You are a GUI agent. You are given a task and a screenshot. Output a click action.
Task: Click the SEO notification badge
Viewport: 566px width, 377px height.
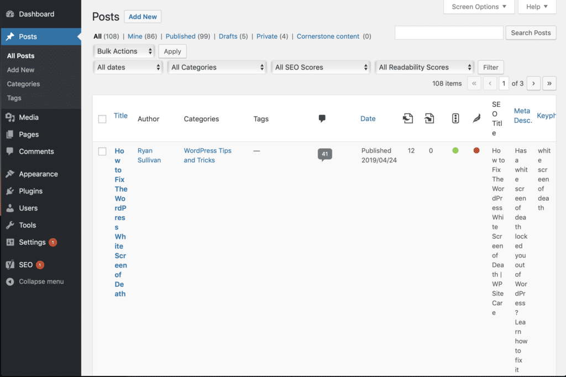click(40, 265)
